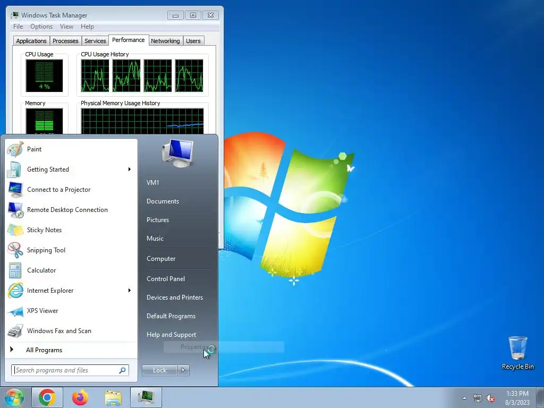Open the Windows Fax and Scan icon
Viewport: 544px width, 408px height.
[15, 331]
